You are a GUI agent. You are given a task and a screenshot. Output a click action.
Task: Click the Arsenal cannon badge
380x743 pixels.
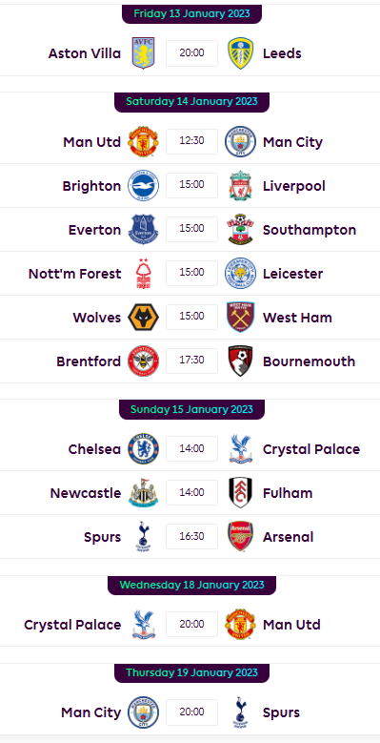coord(240,537)
